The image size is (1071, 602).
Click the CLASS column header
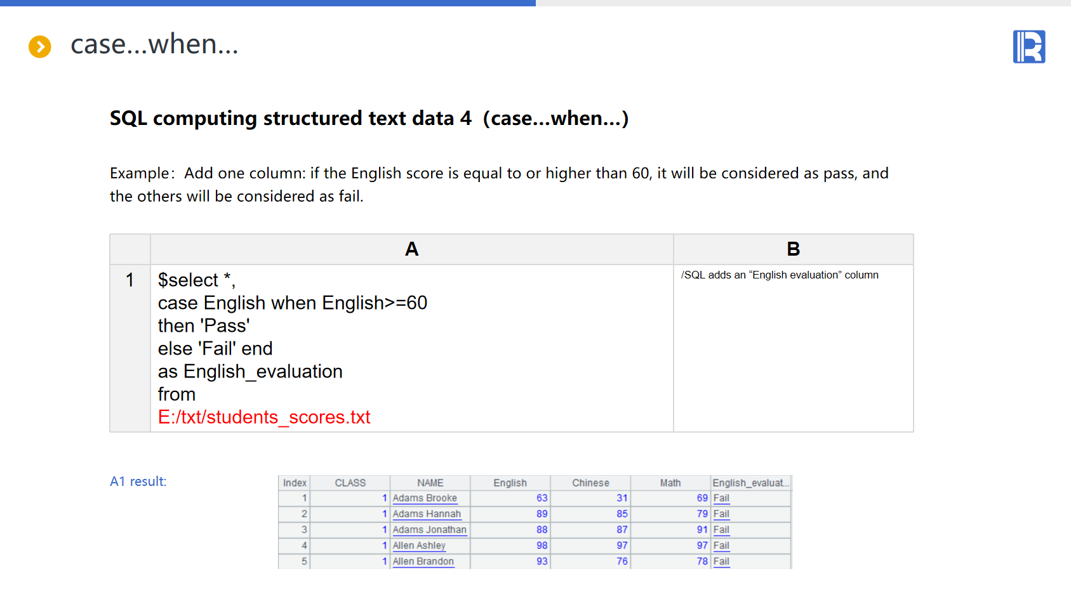coord(350,483)
